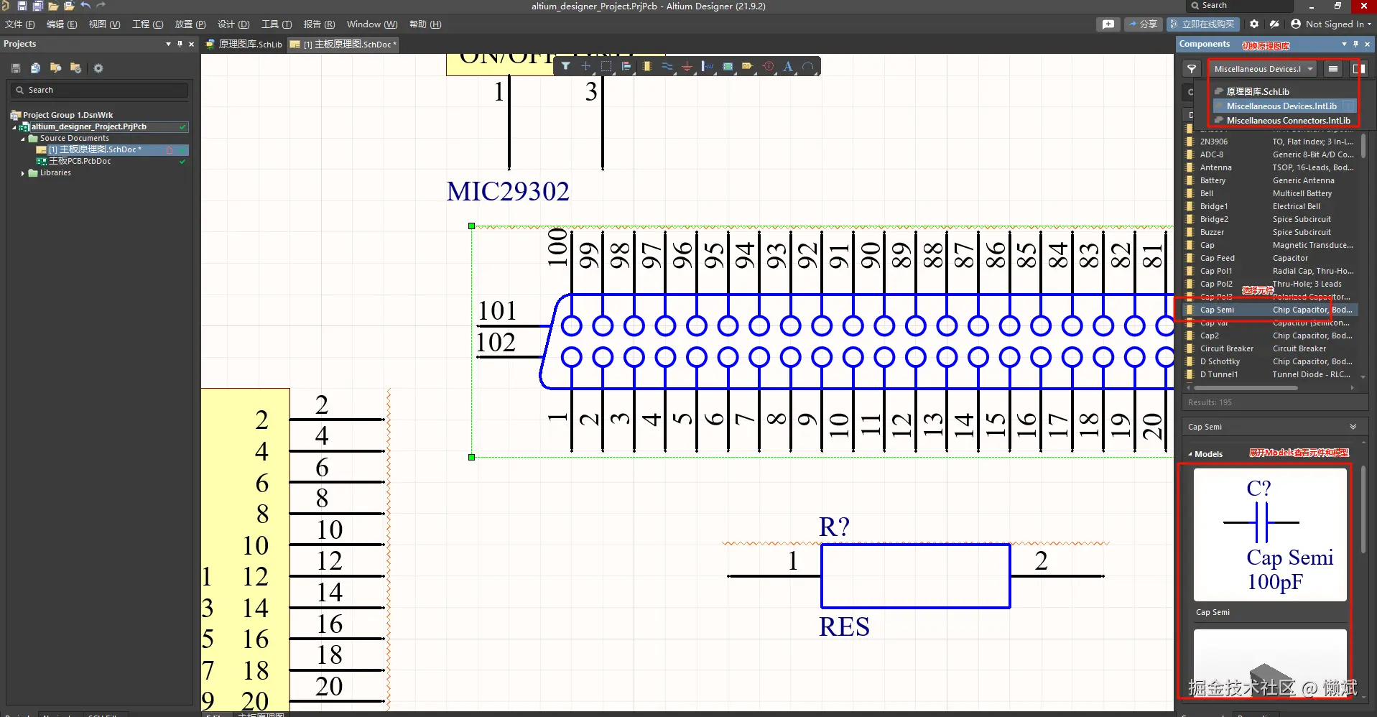Open the notifications chat icon in top bar
This screenshot has height=717, width=1377.
pos(1108,24)
